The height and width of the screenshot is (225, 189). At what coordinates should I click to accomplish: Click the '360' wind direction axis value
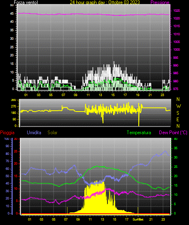(x=13, y=100)
